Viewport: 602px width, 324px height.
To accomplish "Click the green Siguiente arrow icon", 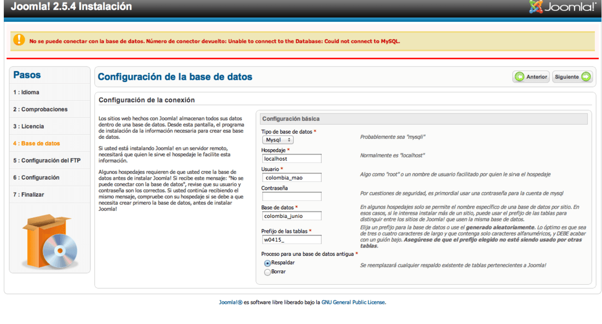I will click(586, 76).
